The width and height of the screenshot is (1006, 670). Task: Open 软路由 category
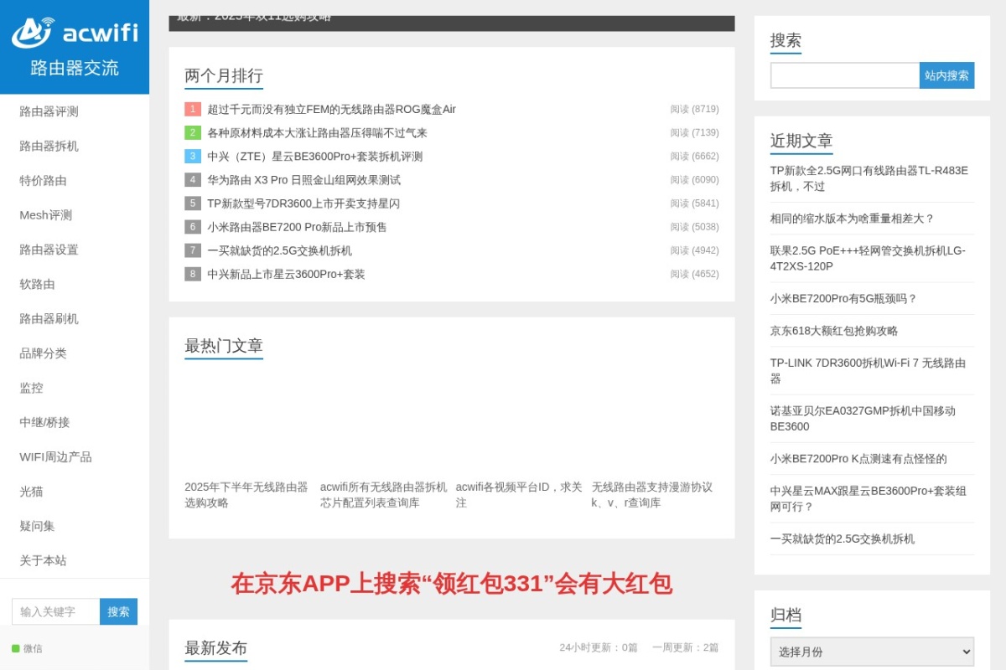click(x=37, y=284)
